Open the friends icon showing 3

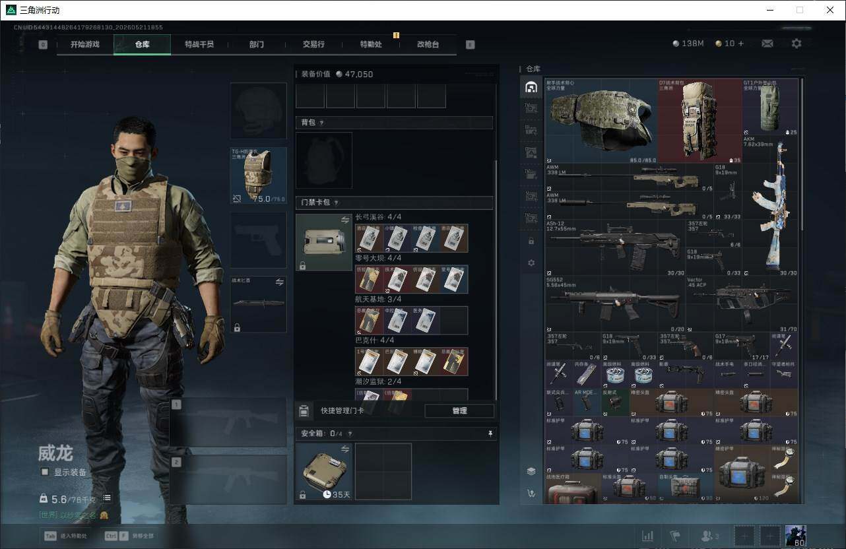[x=710, y=536]
